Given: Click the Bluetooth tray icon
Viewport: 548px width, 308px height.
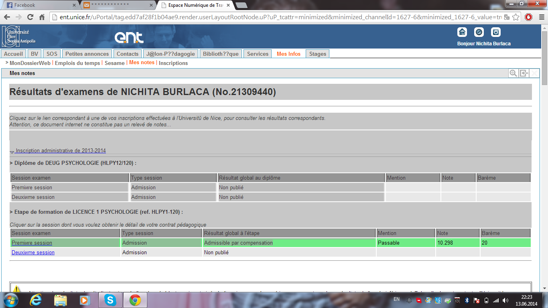Looking at the screenshot, I should [x=467, y=300].
